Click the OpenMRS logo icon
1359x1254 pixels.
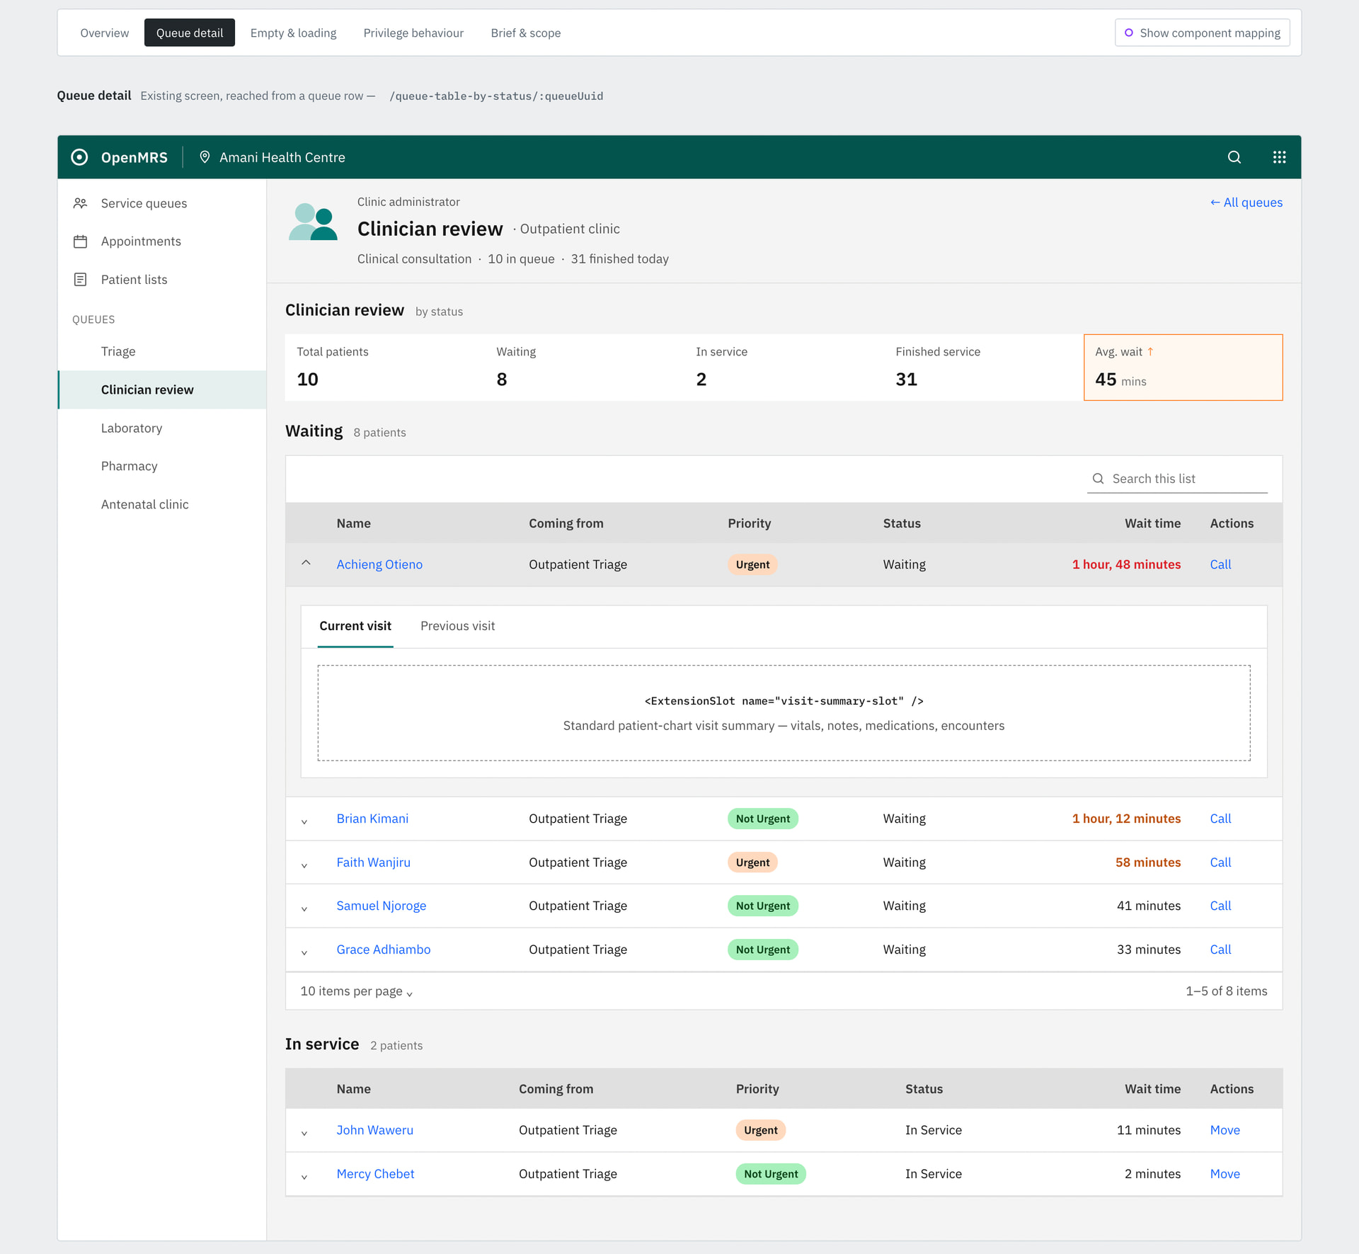(80, 157)
